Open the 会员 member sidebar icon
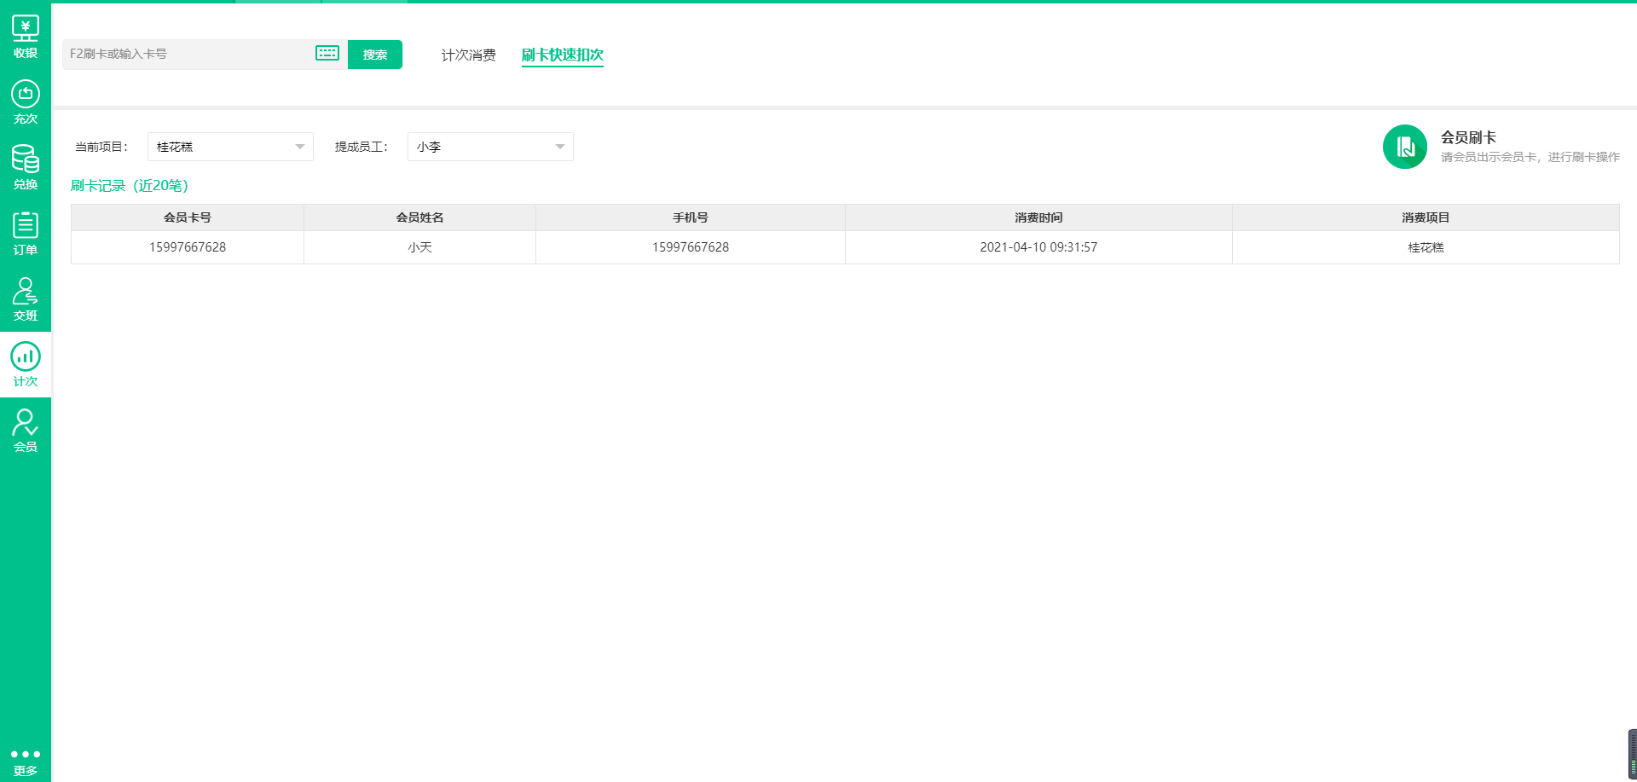This screenshot has height=782, width=1637. (x=26, y=431)
